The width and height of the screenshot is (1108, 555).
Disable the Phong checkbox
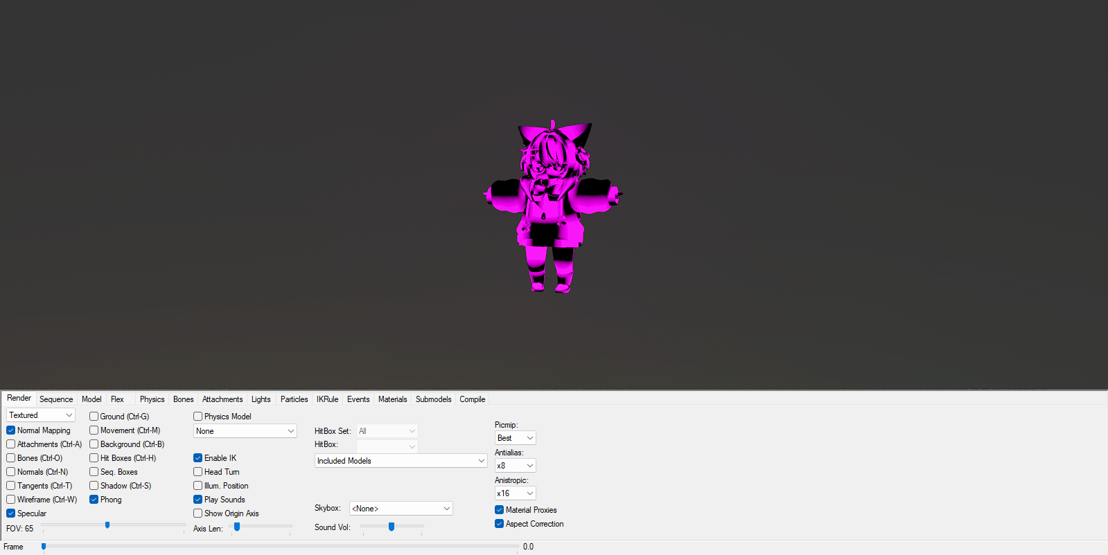[94, 500]
